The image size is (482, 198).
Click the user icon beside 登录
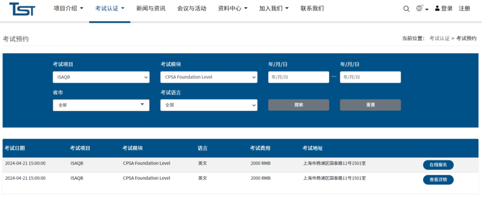(437, 8)
